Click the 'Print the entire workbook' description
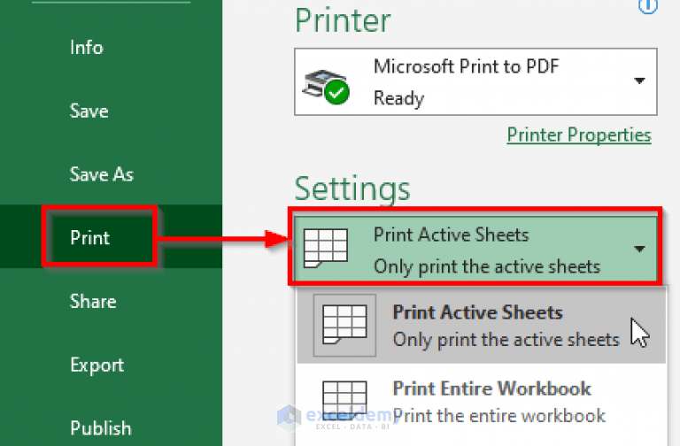 [x=498, y=416]
